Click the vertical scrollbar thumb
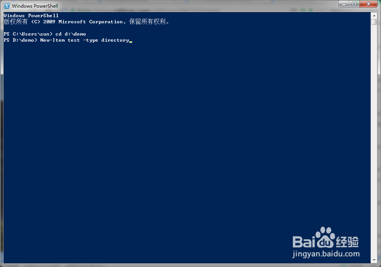381x267 pixels. 374,22
